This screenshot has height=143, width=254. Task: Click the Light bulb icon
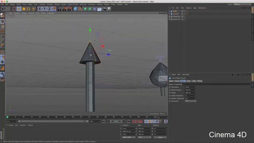[x=109, y=9]
